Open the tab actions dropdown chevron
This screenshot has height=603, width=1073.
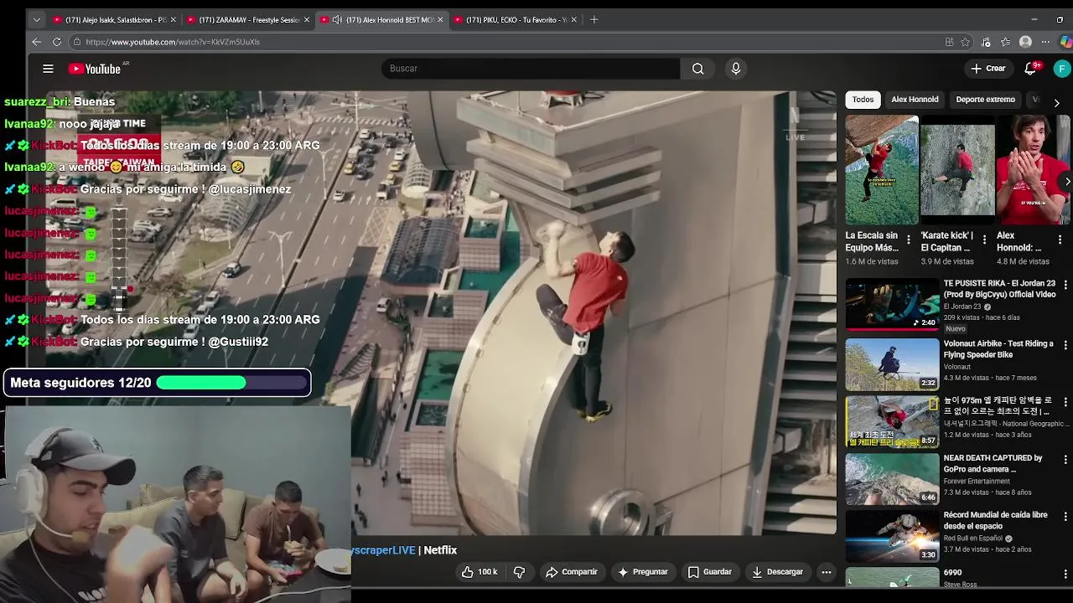click(x=37, y=19)
